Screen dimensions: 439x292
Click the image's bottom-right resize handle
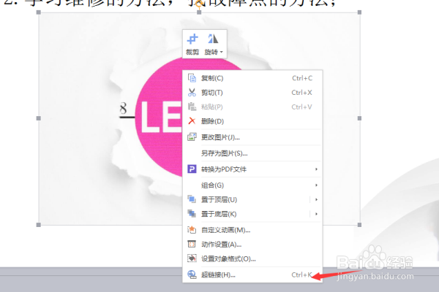(359, 225)
